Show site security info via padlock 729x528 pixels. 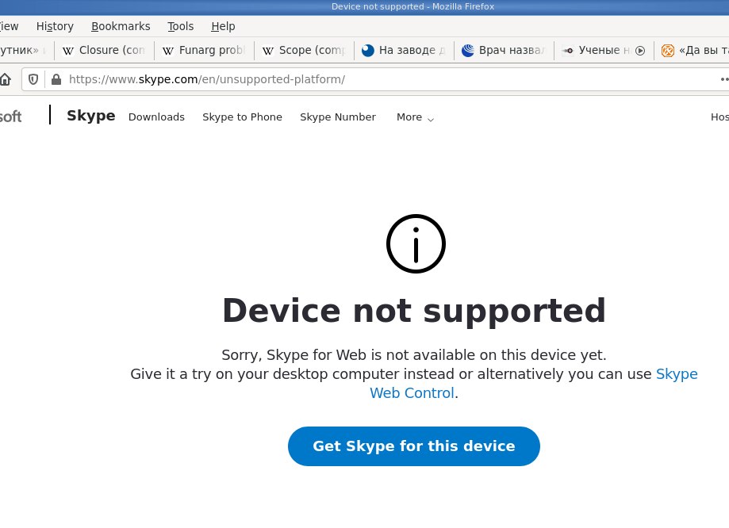click(x=56, y=79)
